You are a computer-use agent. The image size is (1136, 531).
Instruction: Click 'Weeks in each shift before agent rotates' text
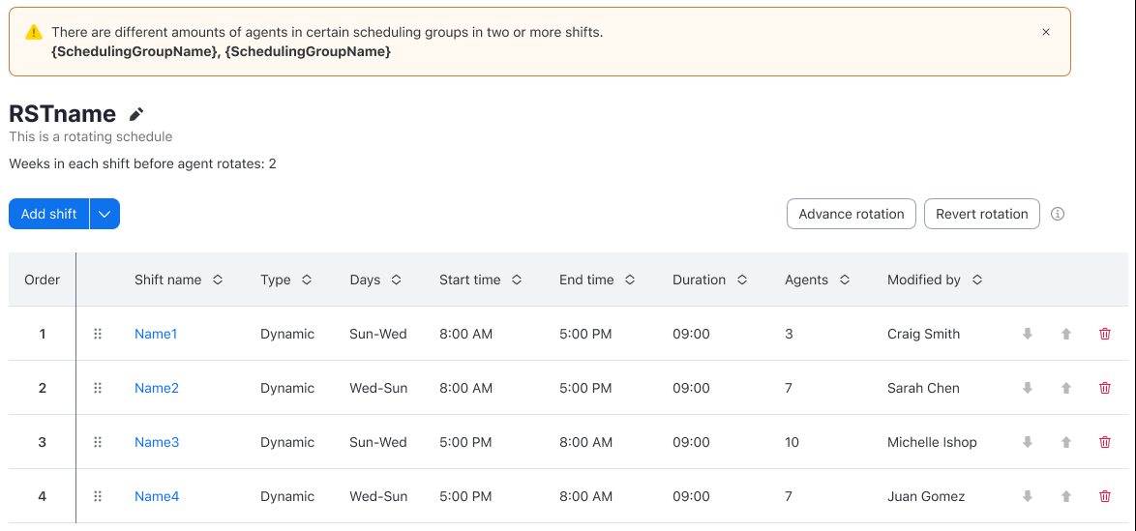(x=142, y=163)
